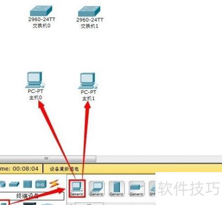Pick the IP phone end device
This screenshot has height=205, width=222.
coord(152,189)
